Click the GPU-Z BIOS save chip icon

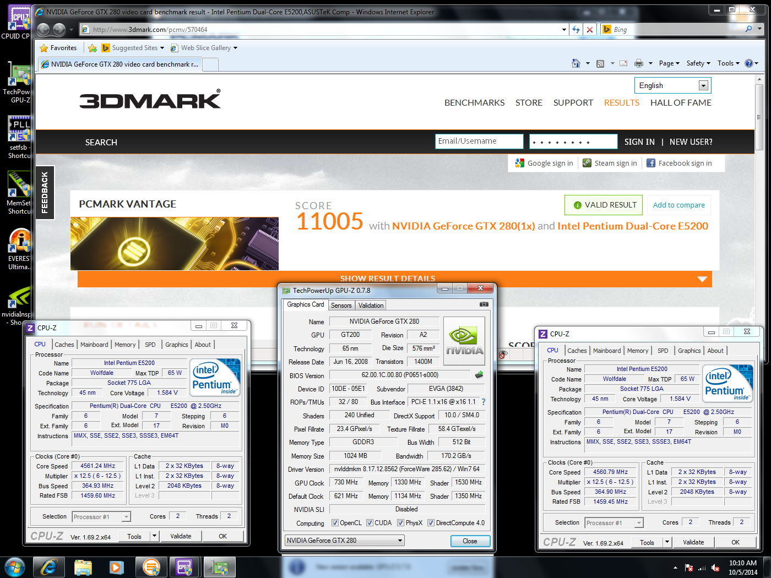coord(479,375)
